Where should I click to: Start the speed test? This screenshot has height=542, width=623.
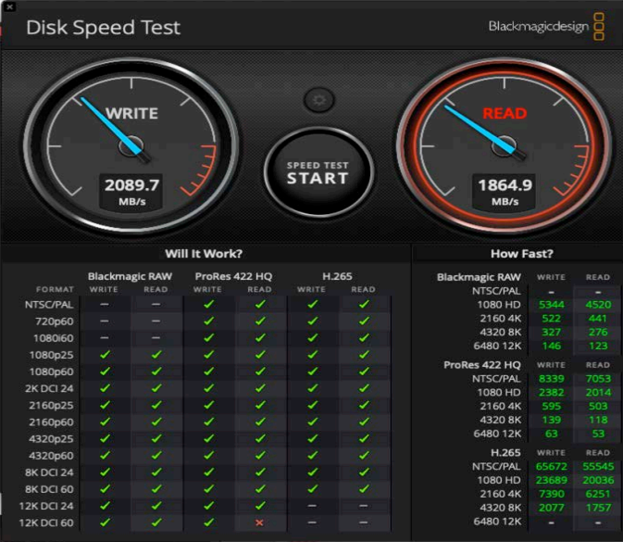(x=318, y=172)
